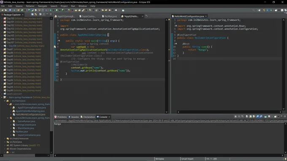
Task: Maximize the Package Explorer panel
Action: tap(51, 14)
